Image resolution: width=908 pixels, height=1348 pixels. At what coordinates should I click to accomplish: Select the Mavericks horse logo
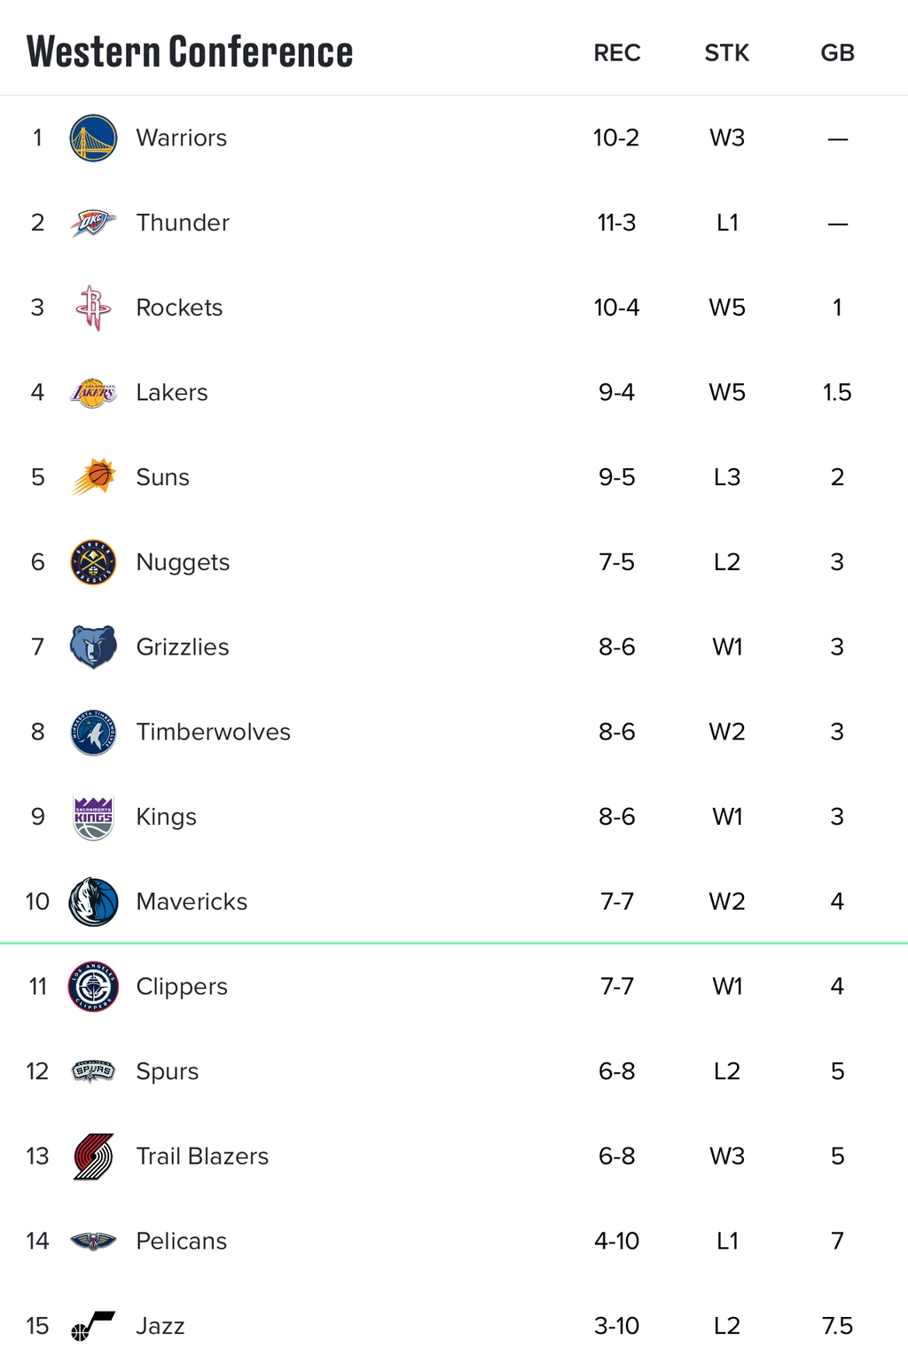click(93, 902)
